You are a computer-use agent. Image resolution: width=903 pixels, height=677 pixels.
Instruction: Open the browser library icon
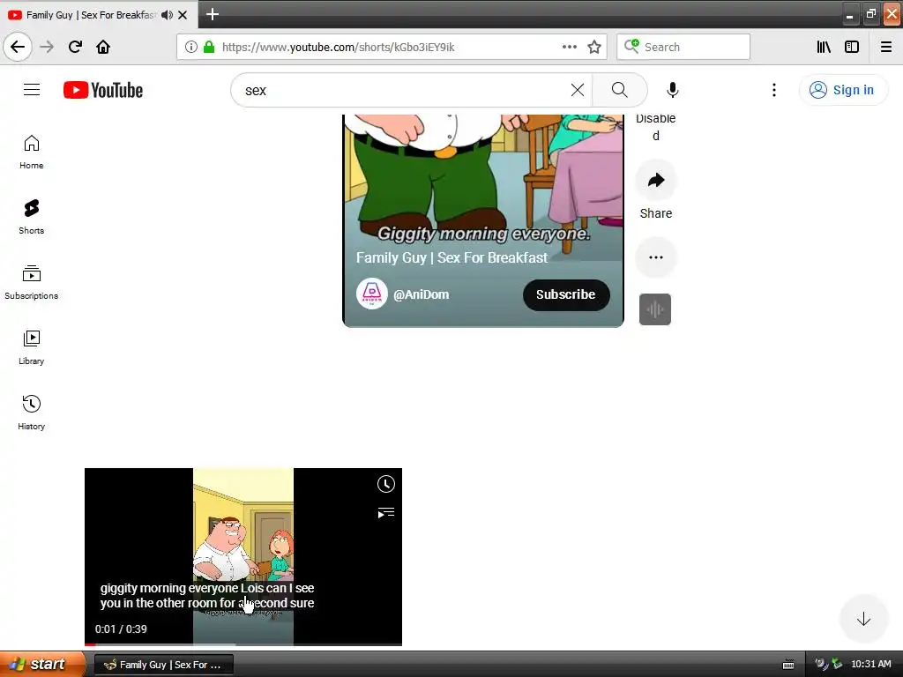[824, 47]
